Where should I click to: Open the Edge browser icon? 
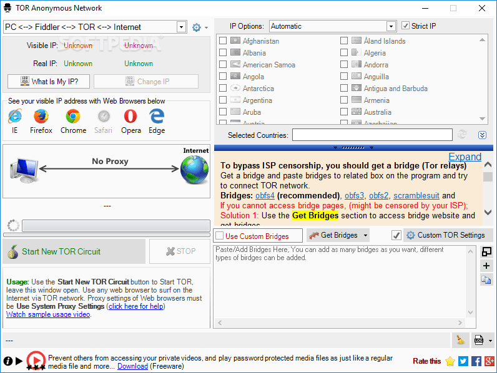click(x=157, y=116)
